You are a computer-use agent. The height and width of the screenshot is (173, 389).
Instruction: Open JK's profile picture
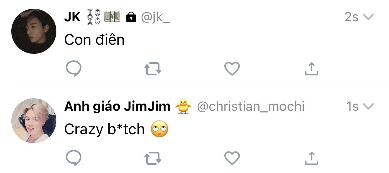[x=34, y=31]
